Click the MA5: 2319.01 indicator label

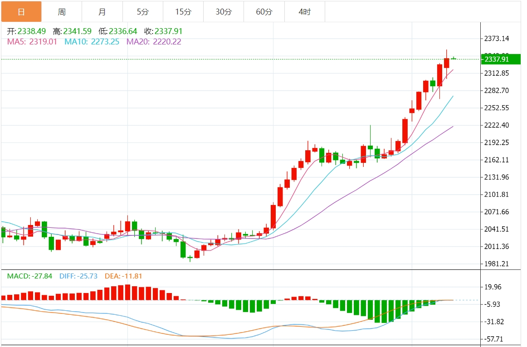coord(32,42)
